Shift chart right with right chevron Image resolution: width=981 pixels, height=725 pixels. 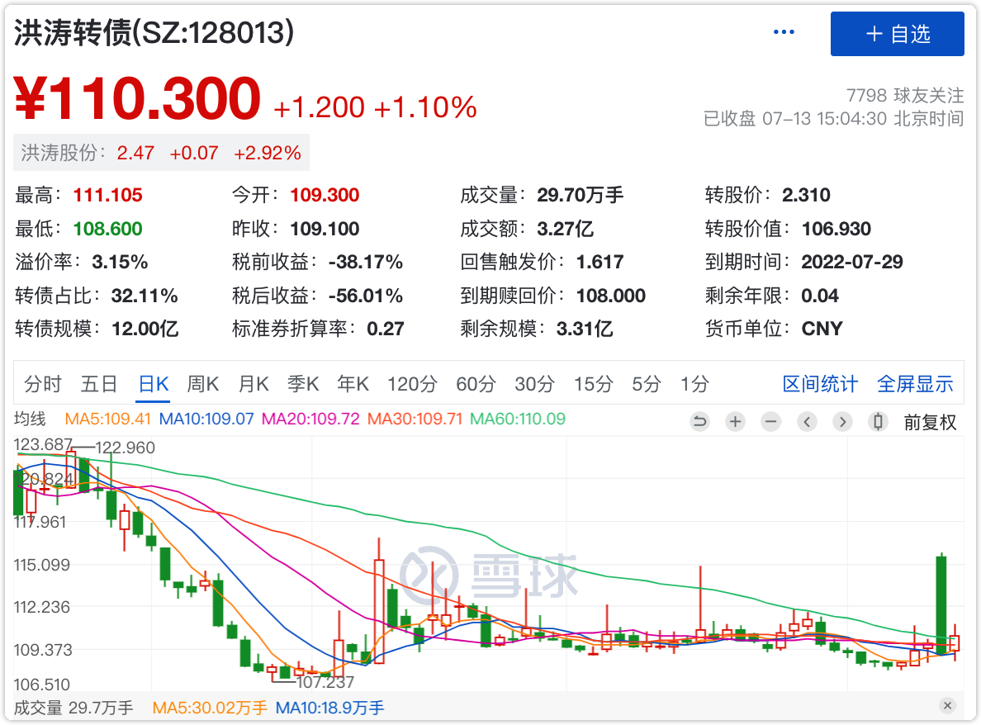point(842,422)
